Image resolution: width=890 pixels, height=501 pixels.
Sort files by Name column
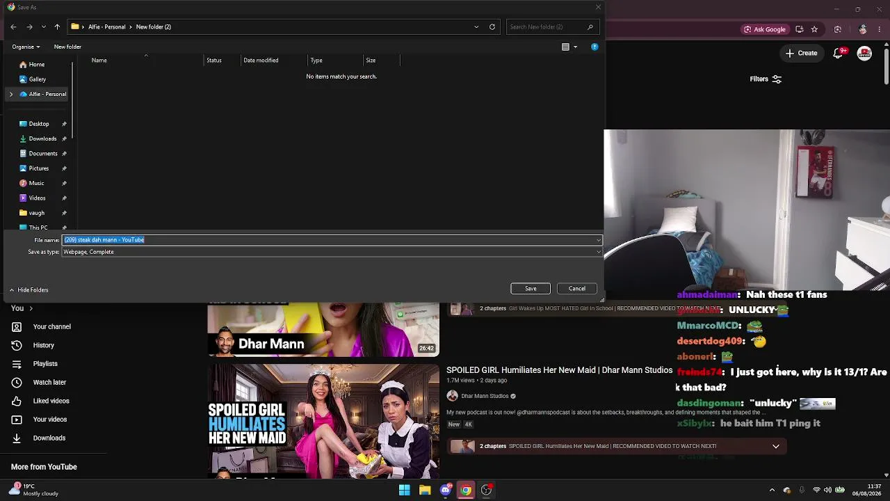99,60
